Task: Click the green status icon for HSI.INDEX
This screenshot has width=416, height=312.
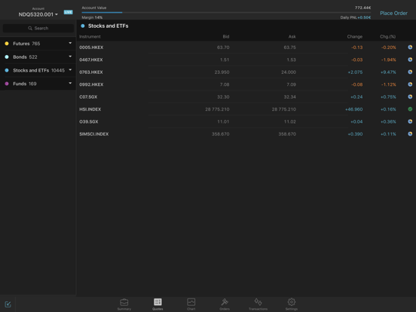Action: pyautogui.click(x=410, y=109)
